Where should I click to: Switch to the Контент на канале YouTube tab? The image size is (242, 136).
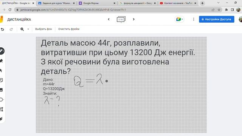click(178, 3)
